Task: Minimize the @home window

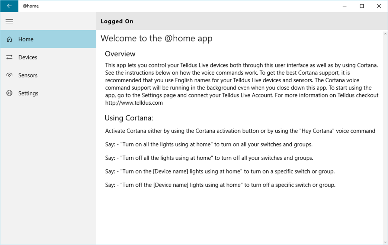Action: coord(345,6)
